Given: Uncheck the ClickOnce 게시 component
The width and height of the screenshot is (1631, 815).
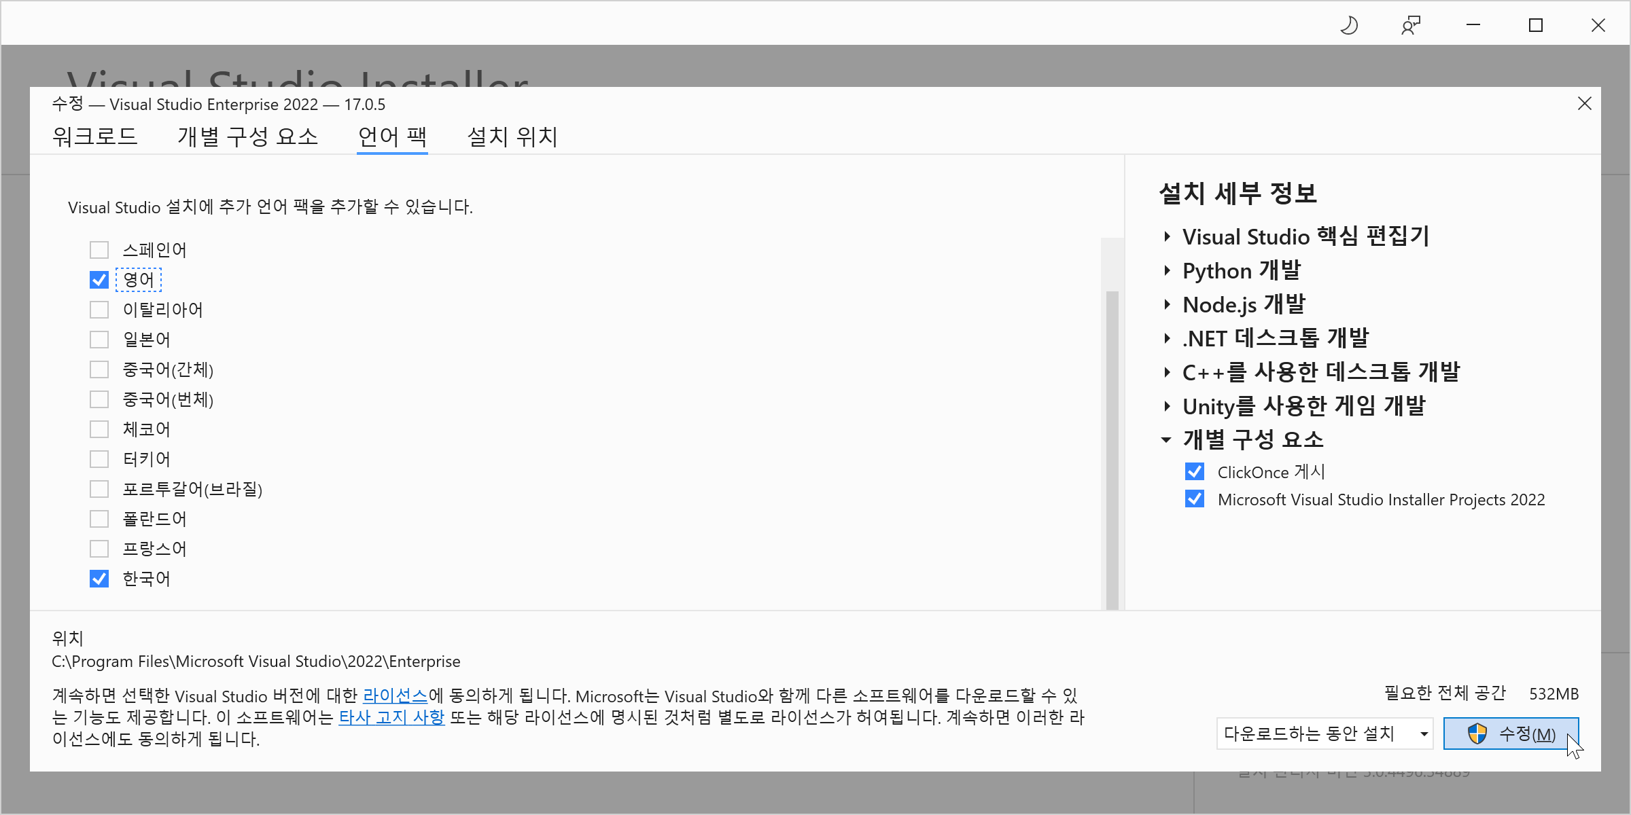Looking at the screenshot, I should (x=1194, y=472).
